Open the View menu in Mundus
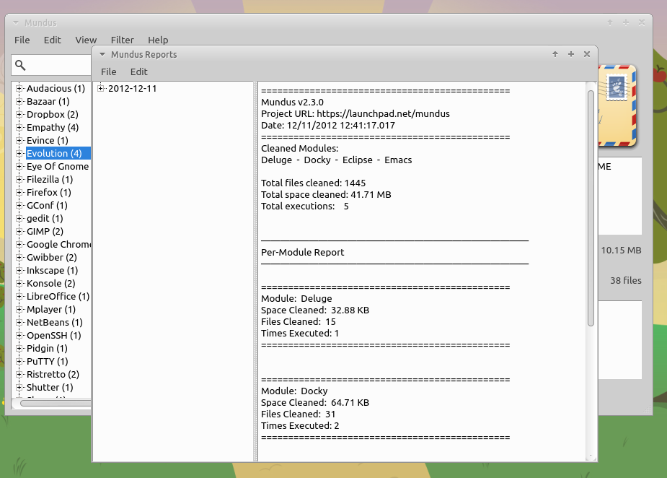 (86, 40)
